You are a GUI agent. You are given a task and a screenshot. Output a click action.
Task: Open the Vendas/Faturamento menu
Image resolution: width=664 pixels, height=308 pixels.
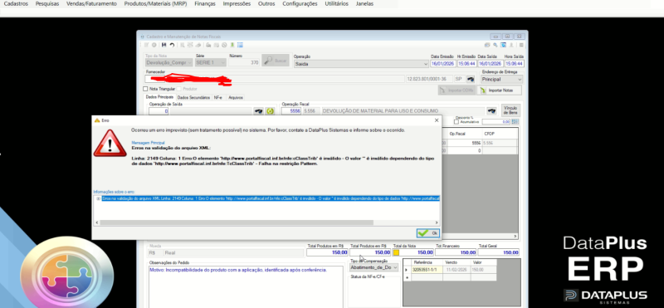point(91,4)
